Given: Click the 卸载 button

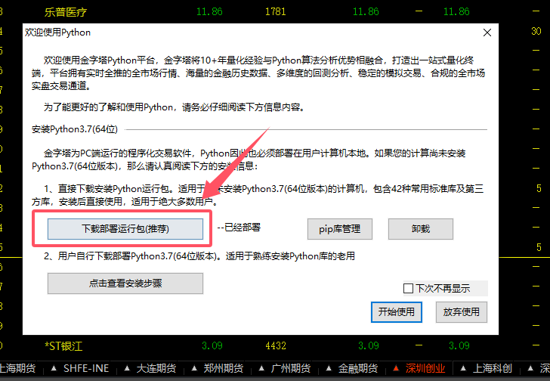Looking at the screenshot, I should 421,229.
